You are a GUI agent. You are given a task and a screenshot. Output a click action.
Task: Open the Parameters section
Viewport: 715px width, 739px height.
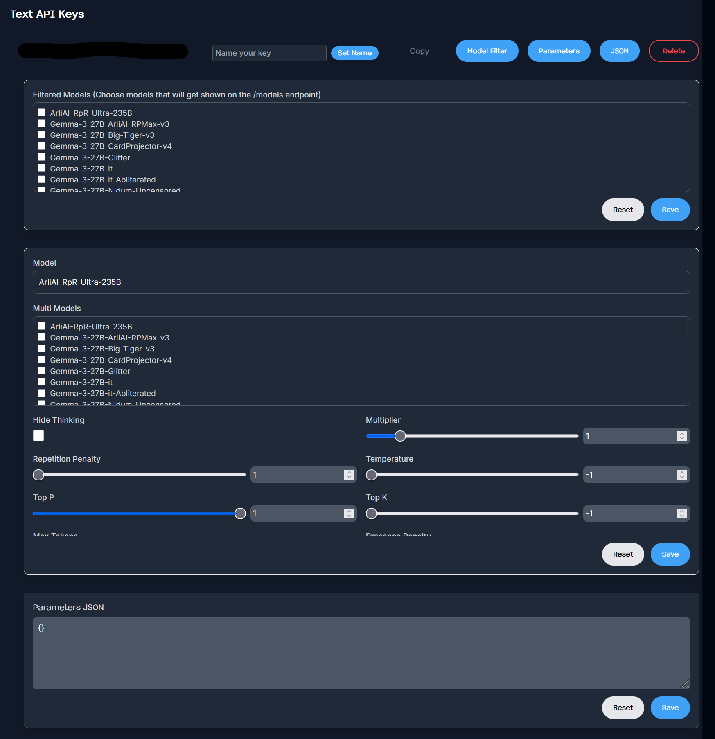pyautogui.click(x=559, y=51)
